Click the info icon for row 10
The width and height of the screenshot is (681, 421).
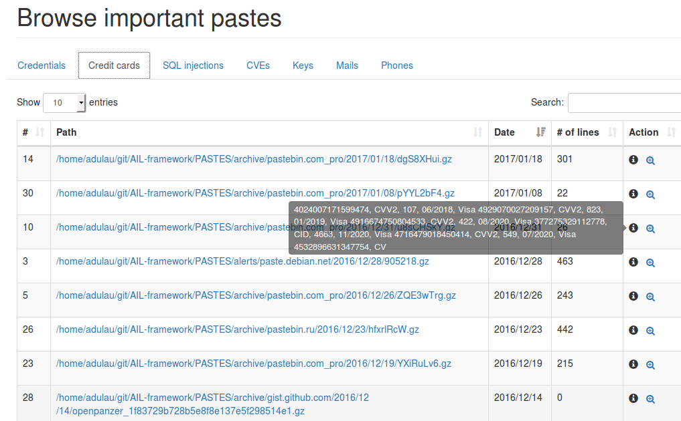tap(633, 228)
